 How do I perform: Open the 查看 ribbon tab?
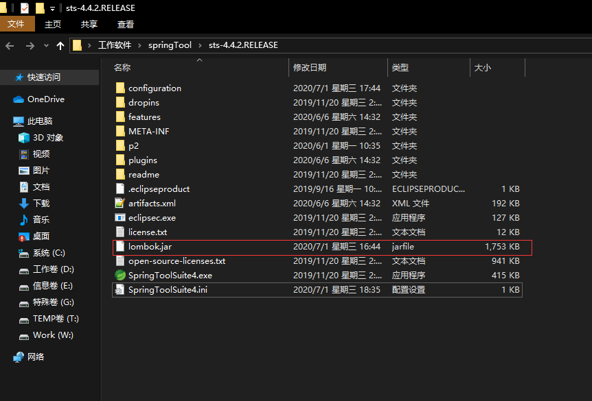pos(126,24)
